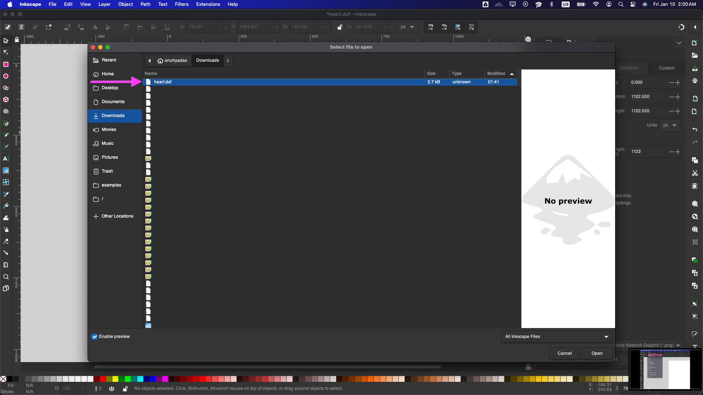Image resolution: width=703 pixels, height=395 pixels.
Task: Select the Selector arrow tool
Action: click(6, 41)
